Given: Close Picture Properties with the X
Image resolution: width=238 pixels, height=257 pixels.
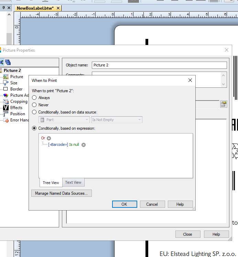Looking at the screenshot, I should (x=227, y=50).
